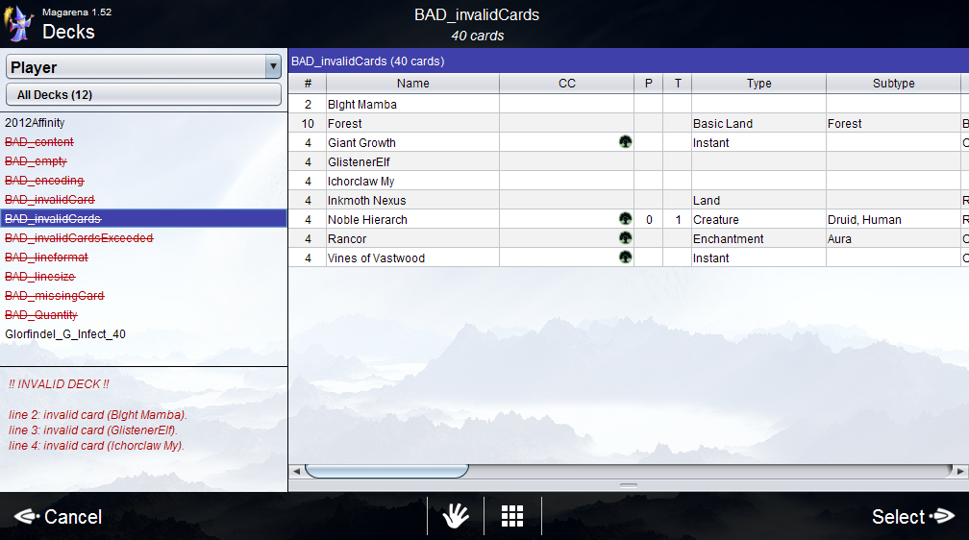Click green mana symbol in Giant Growth row
969x540 pixels.
[625, 142]
